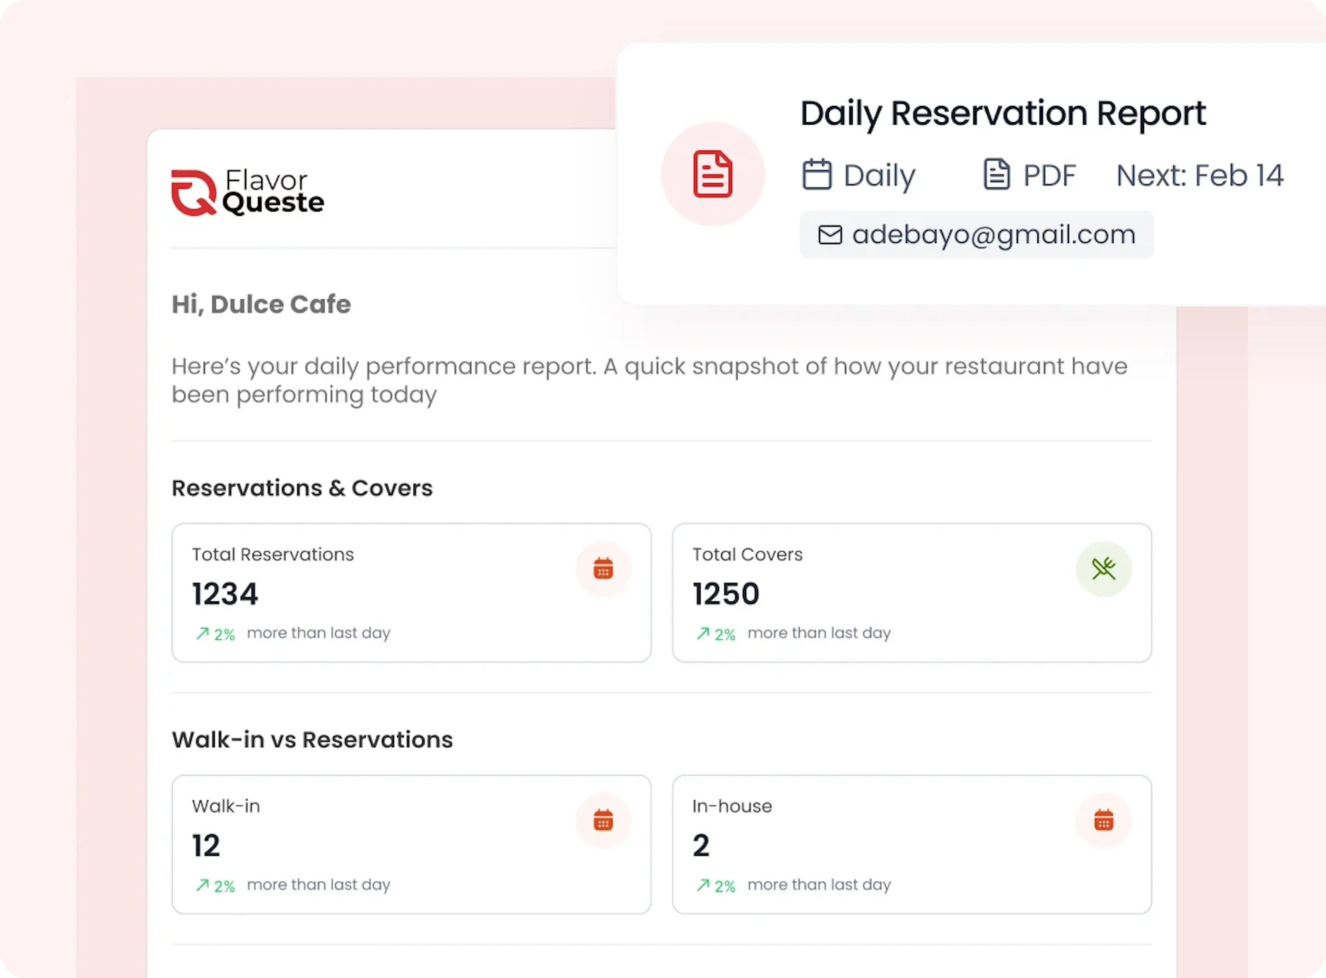The height and width of the screenshot is (978, 1326).
Task: Click the envelope icon beside the email
Action: (830, 235)
